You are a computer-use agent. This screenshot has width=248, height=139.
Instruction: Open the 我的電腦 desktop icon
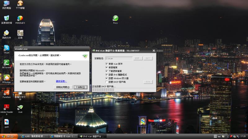coord(7,5)
